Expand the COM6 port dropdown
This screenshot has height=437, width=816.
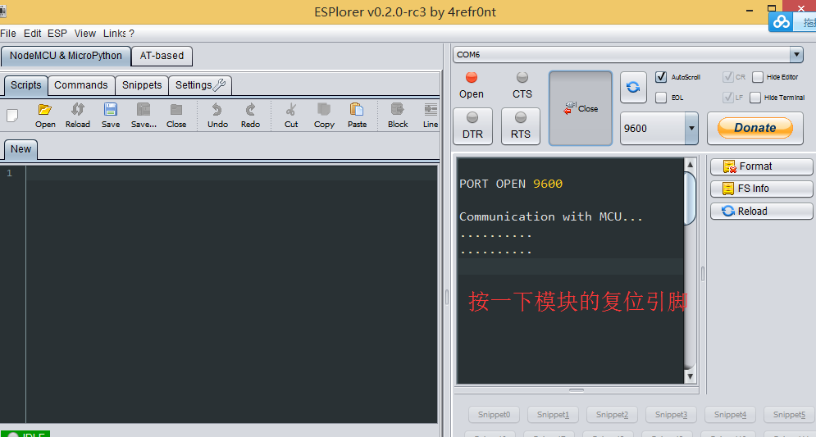tap(796, 54)
